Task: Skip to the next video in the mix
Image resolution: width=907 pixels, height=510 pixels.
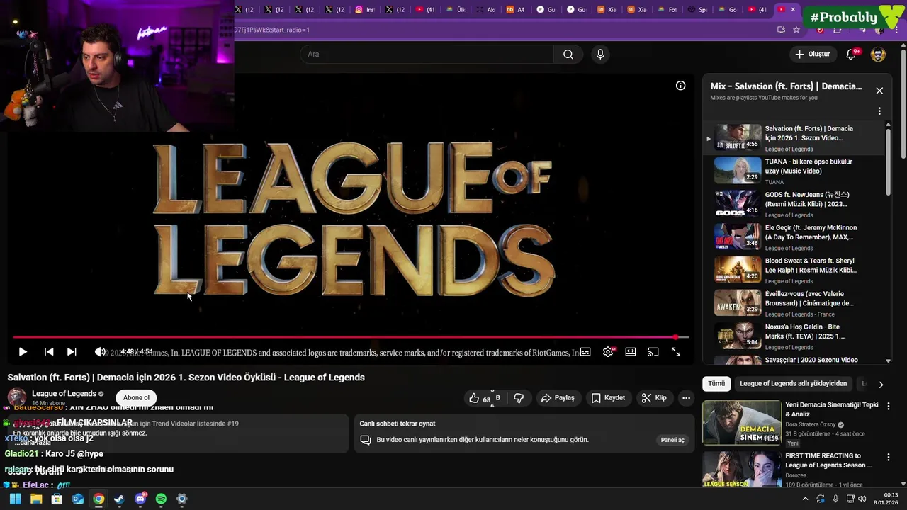Action: pos(72,352)
